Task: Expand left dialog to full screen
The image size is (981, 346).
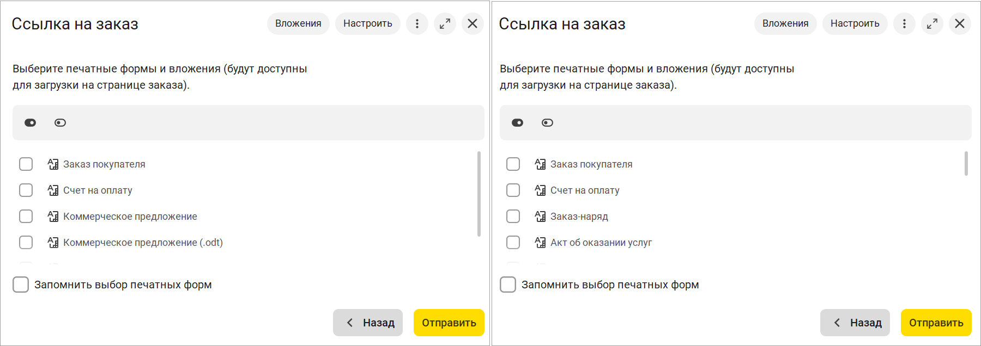Action: click(445, 24)
